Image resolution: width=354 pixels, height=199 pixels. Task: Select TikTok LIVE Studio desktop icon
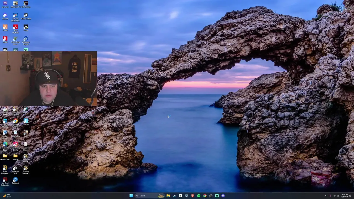pyautogui.click(x=15, y=146)
